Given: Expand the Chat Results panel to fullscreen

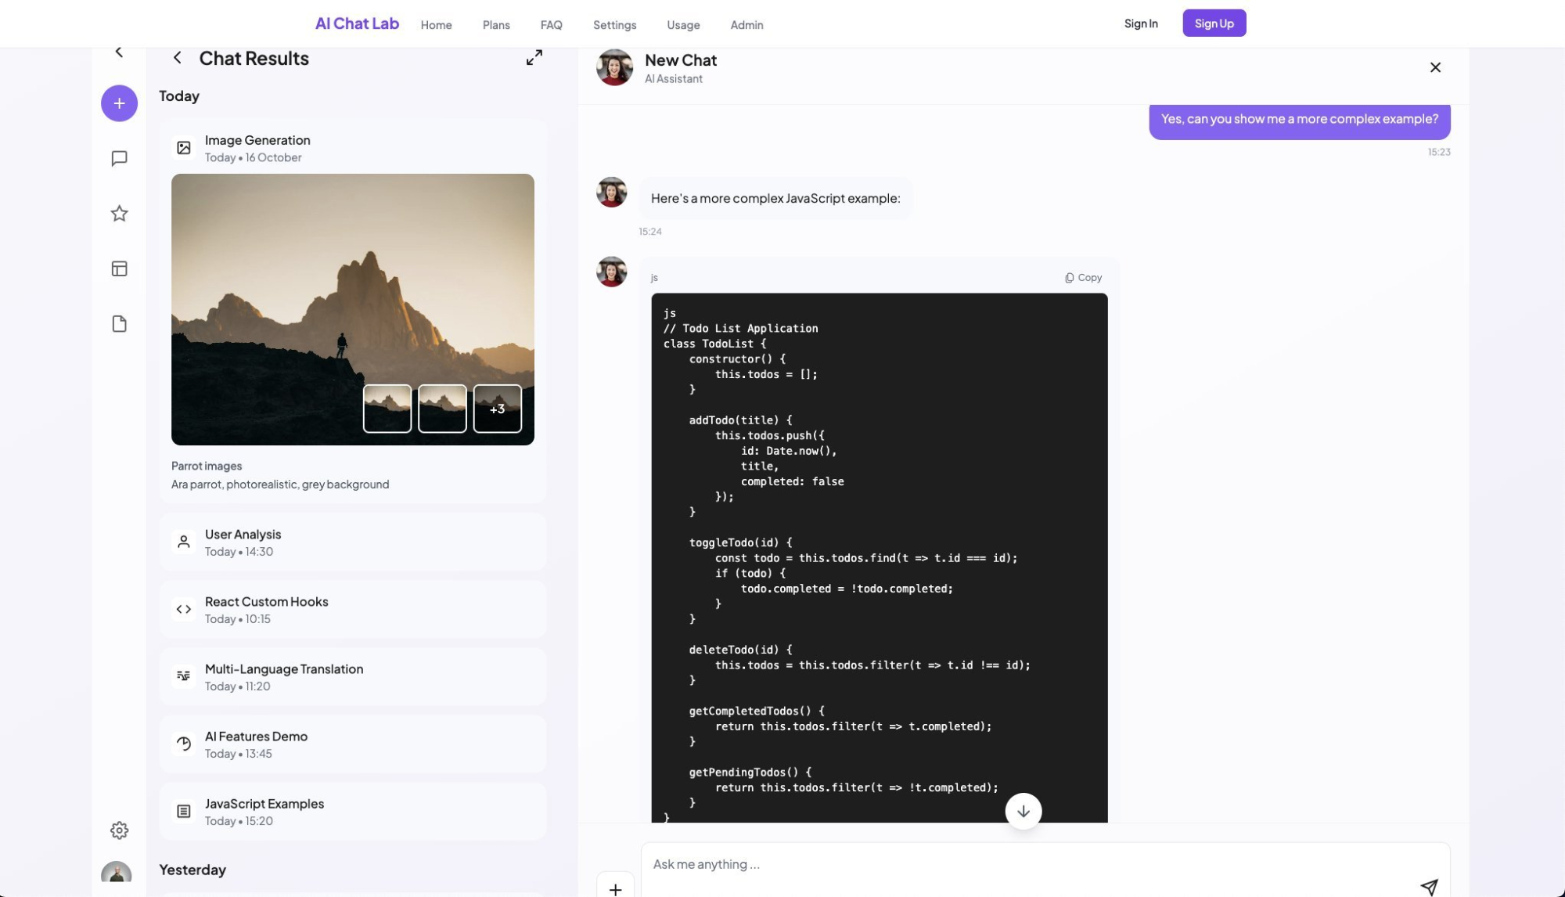Looking at the screenshot, I should tap(534, 58).
